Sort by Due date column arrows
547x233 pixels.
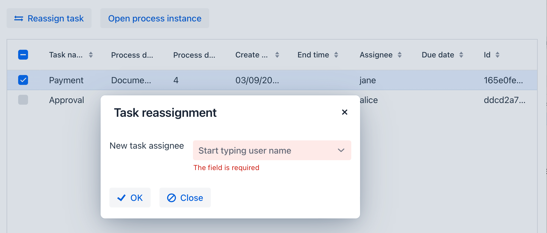click(461, 55)
